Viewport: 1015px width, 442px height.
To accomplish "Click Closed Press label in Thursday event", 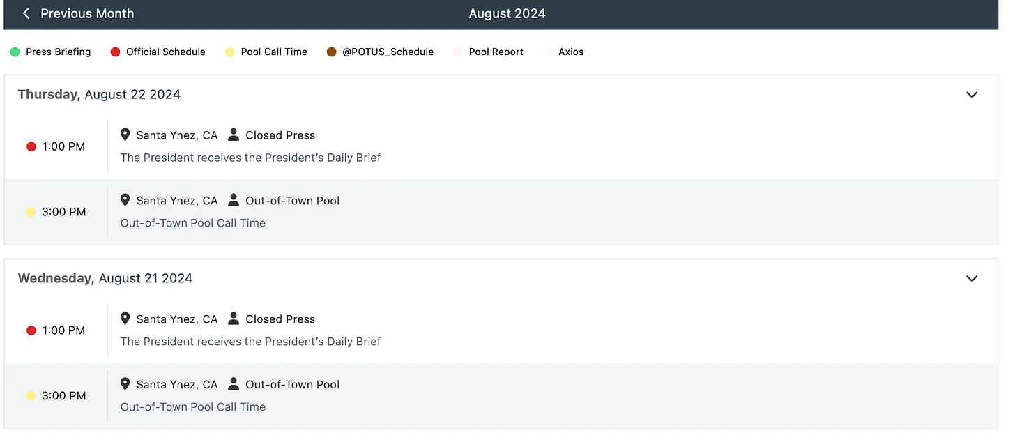I will click(x=280, y=135).
